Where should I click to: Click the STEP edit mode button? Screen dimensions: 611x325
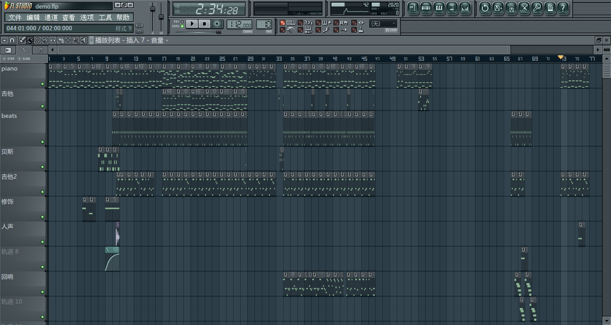9,58
